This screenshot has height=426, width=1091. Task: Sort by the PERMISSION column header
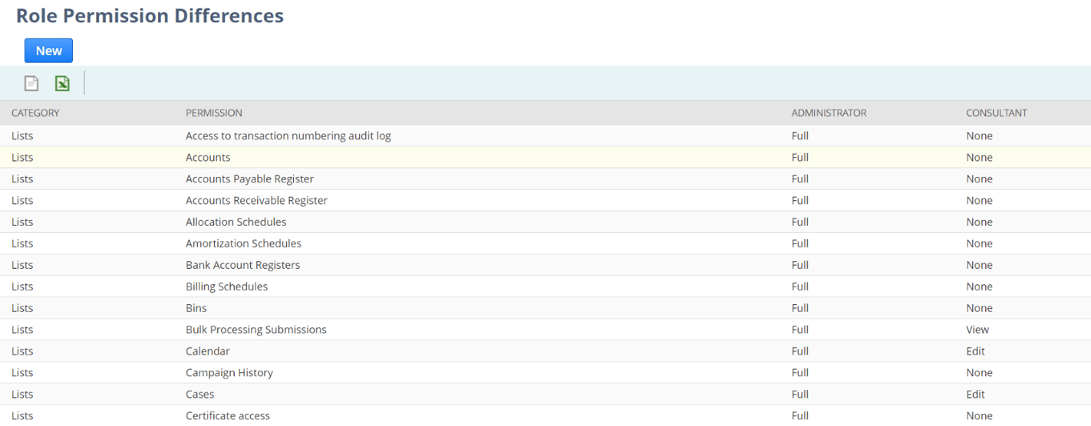[214, 113]
